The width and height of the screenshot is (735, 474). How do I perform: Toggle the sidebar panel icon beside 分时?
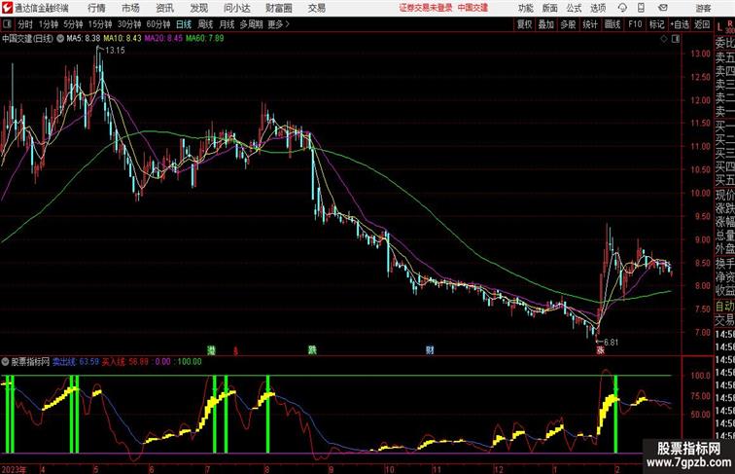click(7, 24)
